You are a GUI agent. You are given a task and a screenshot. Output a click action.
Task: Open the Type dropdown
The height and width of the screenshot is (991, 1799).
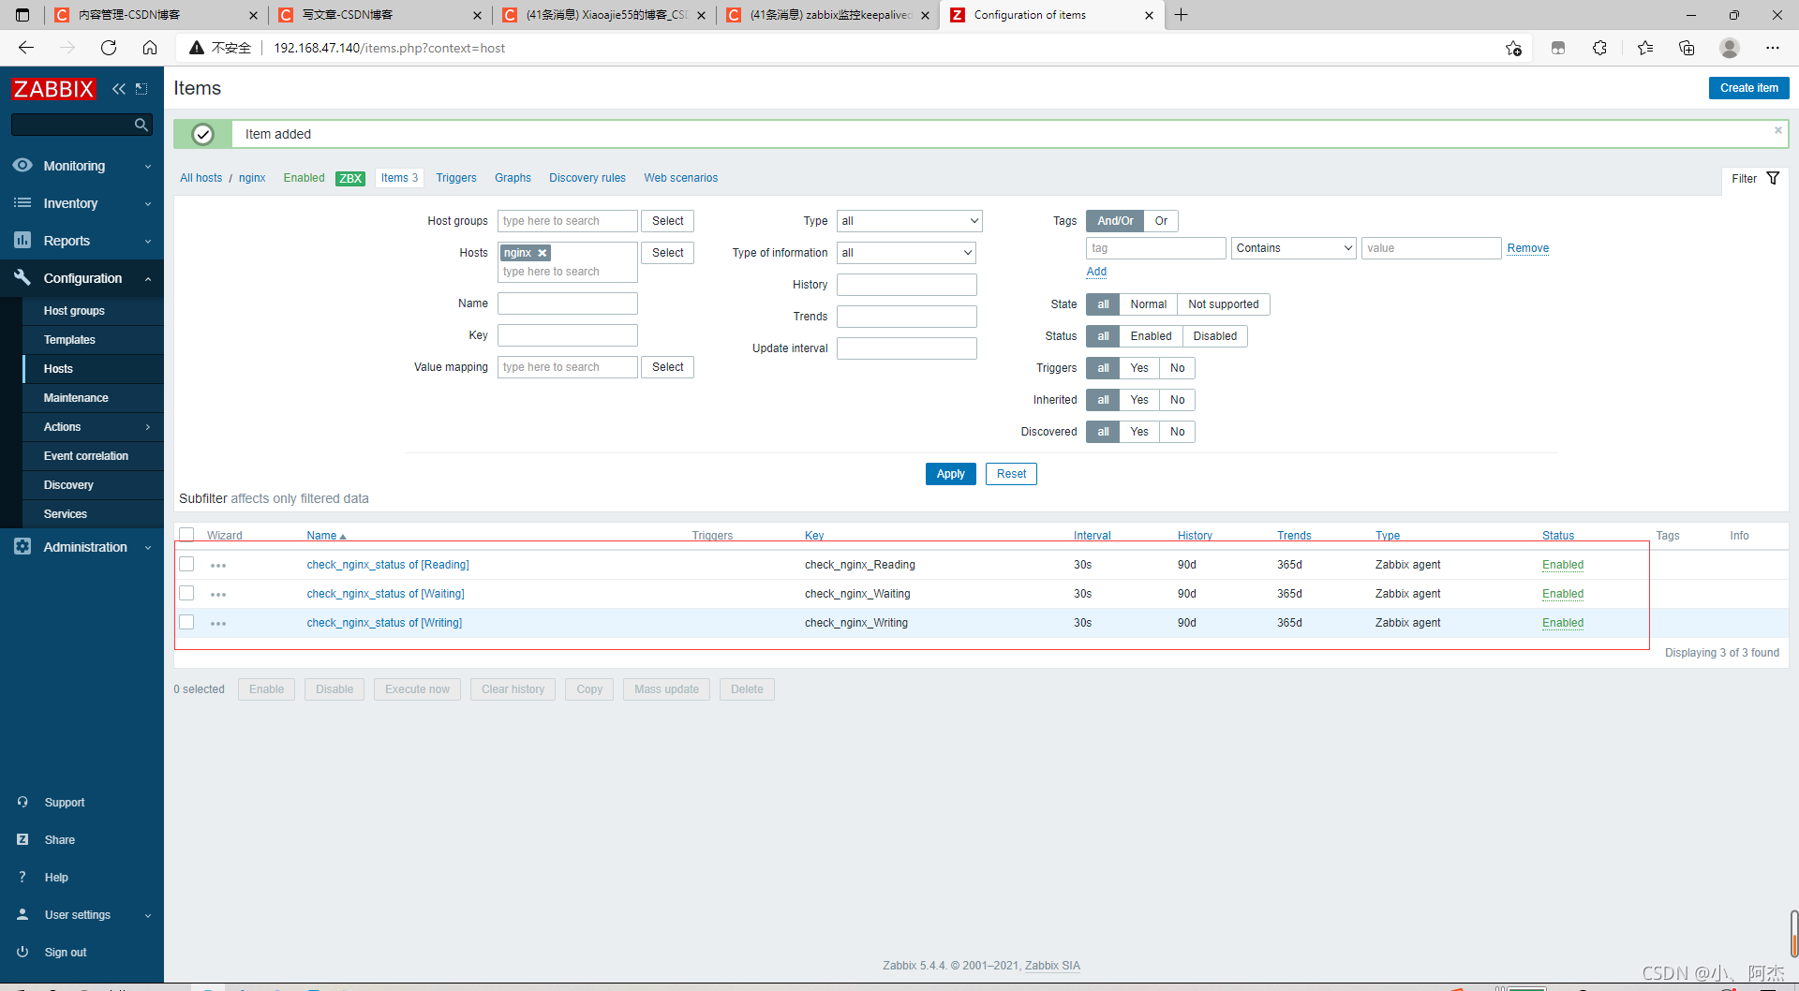(x=909, y=221)
